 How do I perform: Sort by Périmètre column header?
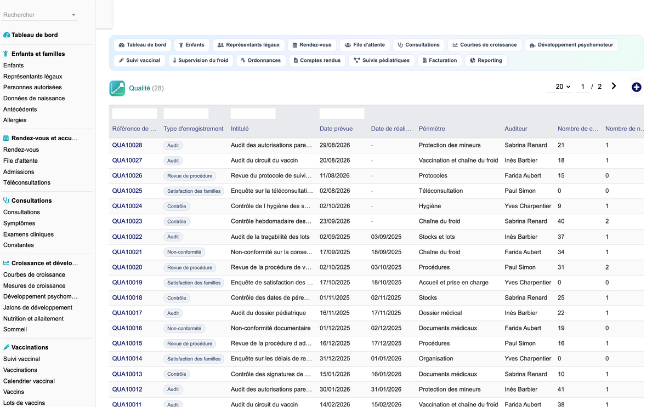(x=432, y=129)
